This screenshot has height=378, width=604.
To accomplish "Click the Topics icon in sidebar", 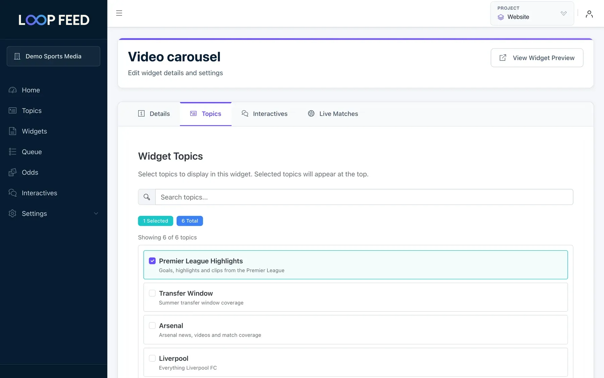I will point(12,111).
